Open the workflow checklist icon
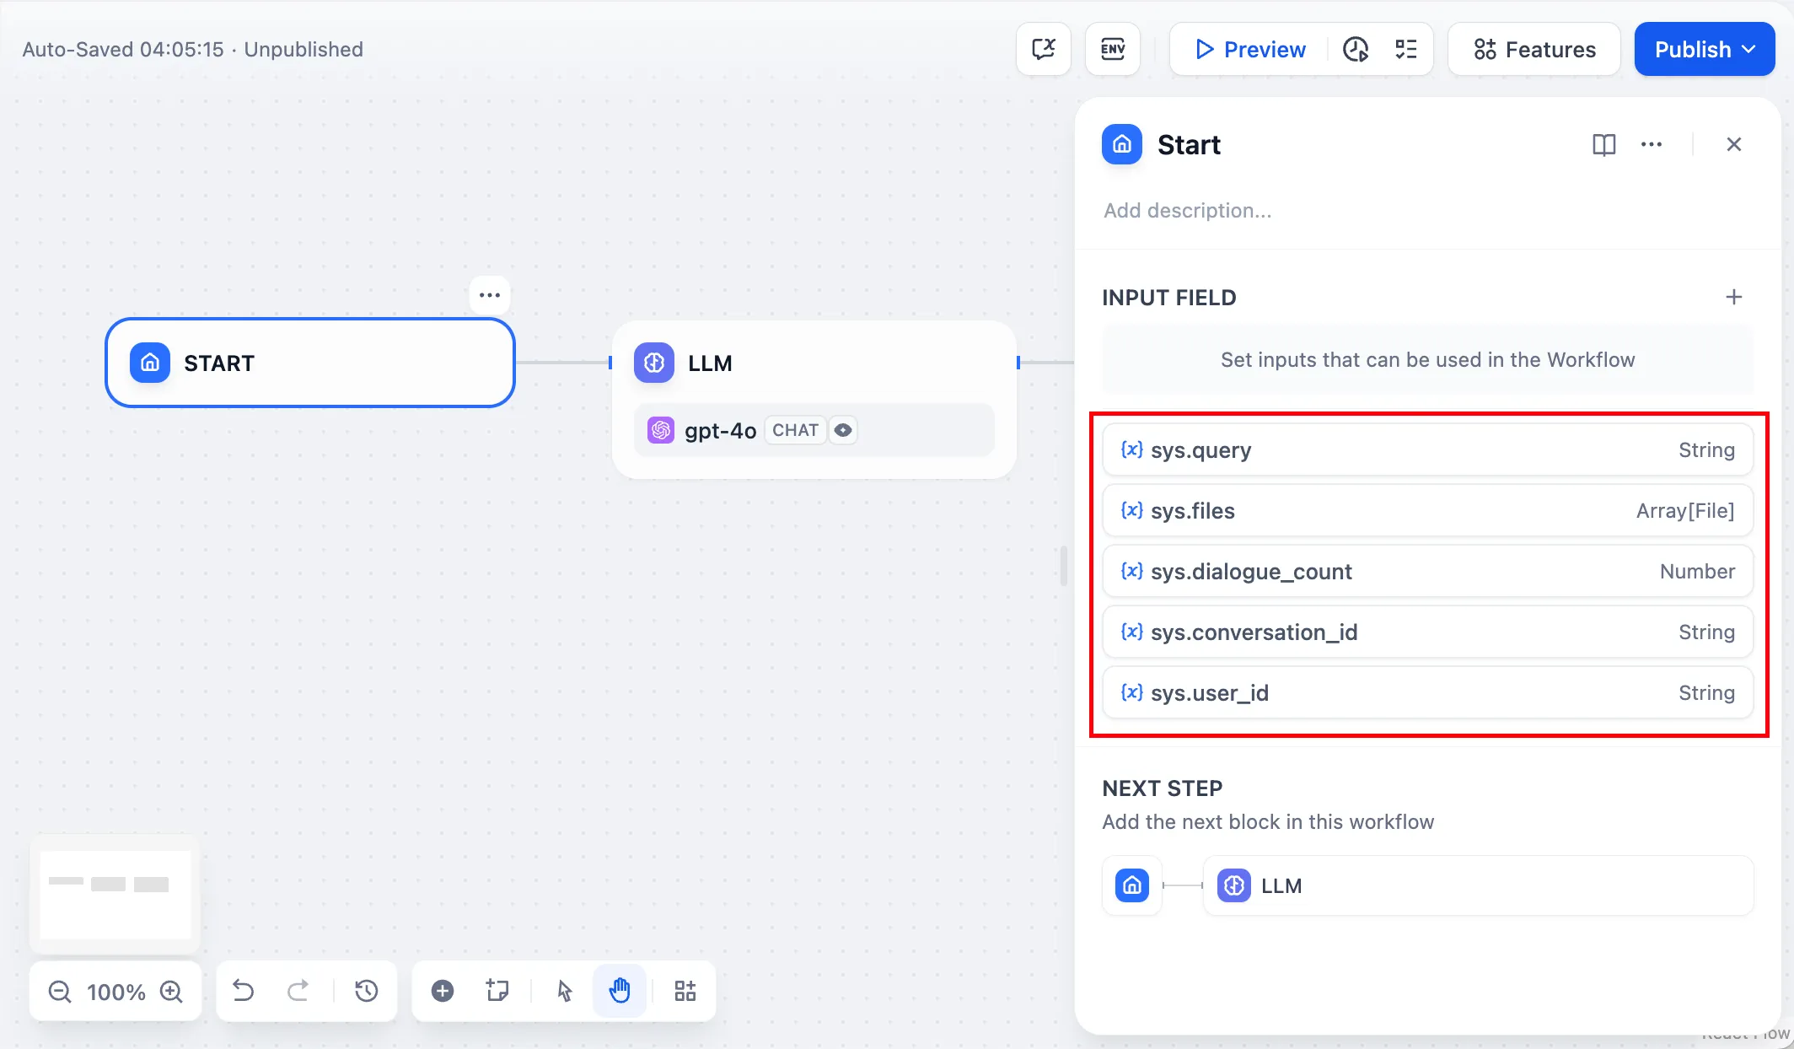1794x1049 pixels. coord(1405,49)
